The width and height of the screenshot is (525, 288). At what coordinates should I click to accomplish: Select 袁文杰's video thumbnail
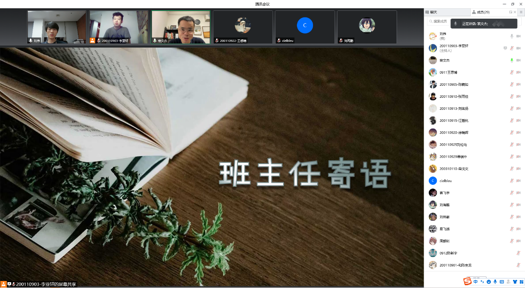click(x=181, y=27)
